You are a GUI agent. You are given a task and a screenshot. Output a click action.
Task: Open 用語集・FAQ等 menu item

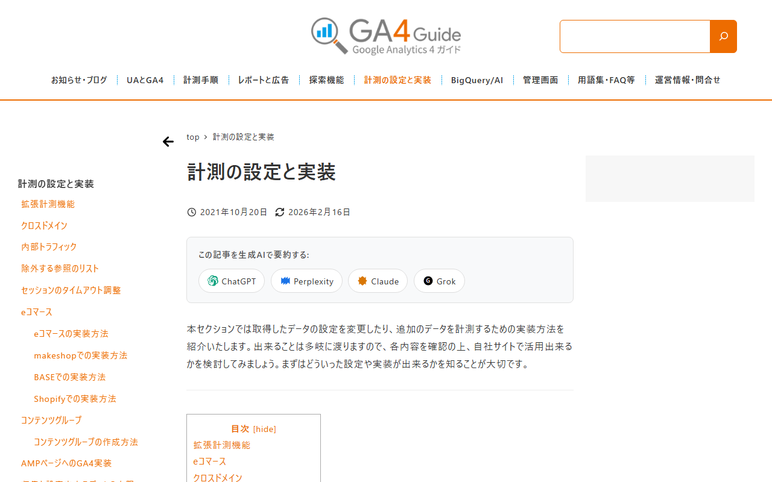(606, 80)
